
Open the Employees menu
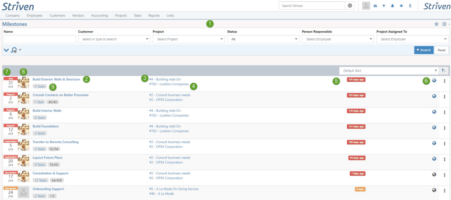pyautogui.click(x=34, y=15)
